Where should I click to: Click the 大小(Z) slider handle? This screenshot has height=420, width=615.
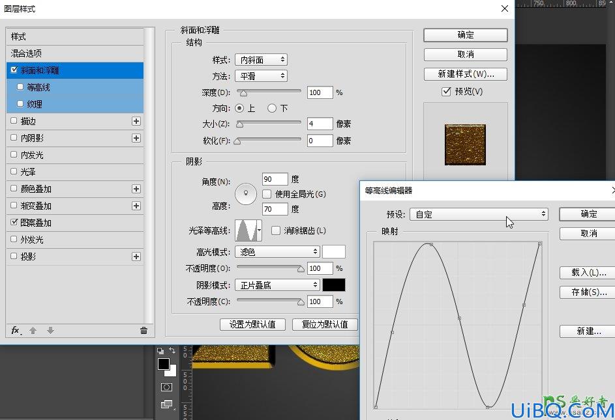click(239, 124)
